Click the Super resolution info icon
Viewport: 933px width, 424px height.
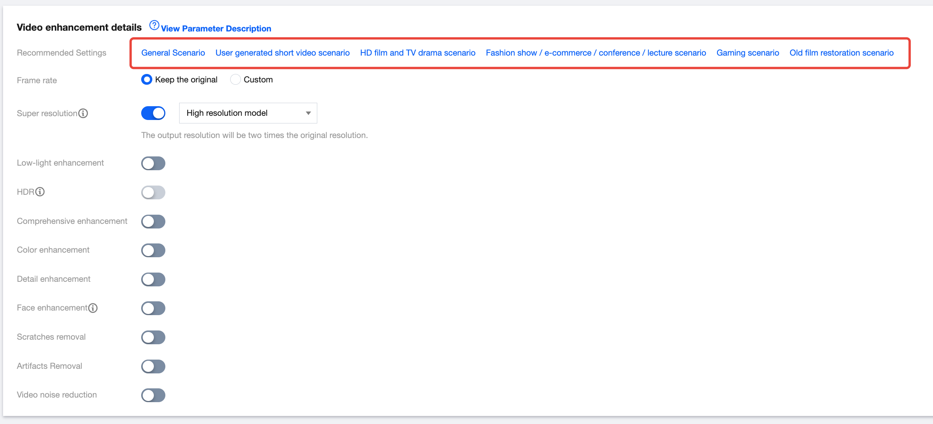[83, 113]
